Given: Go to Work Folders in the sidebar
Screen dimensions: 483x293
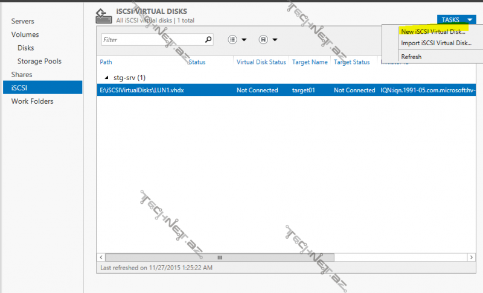Looking at the screenshot, I should click(x=32, y=101).
